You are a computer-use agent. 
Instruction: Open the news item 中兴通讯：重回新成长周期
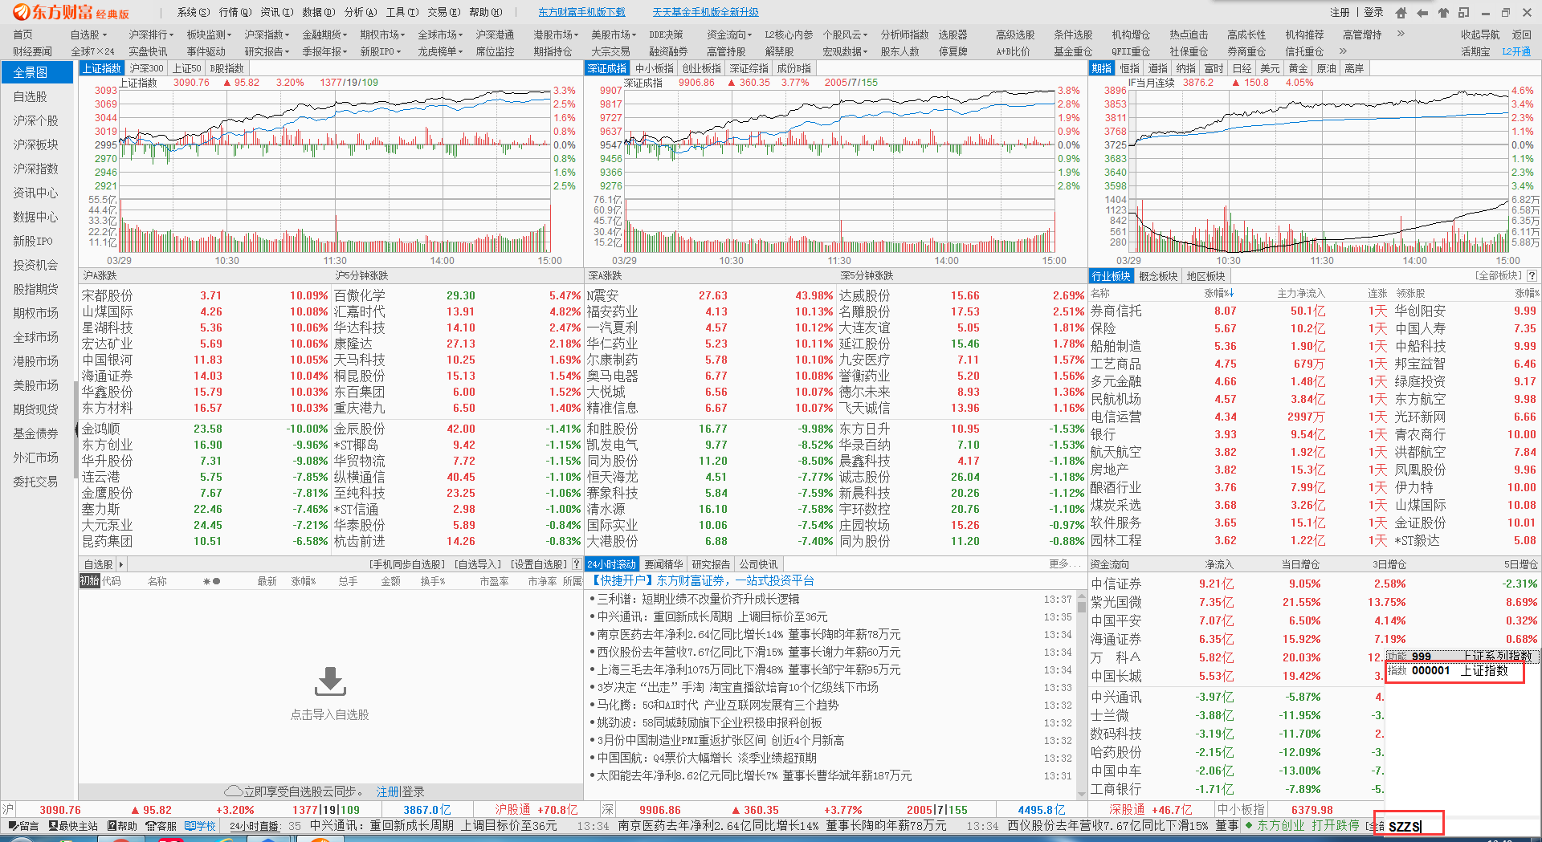[x=712, y=616]
